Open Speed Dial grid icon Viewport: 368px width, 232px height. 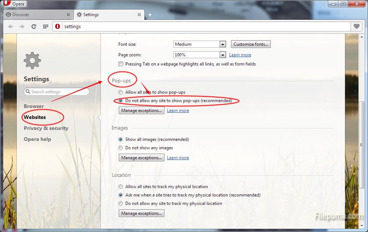click(45, 26)
